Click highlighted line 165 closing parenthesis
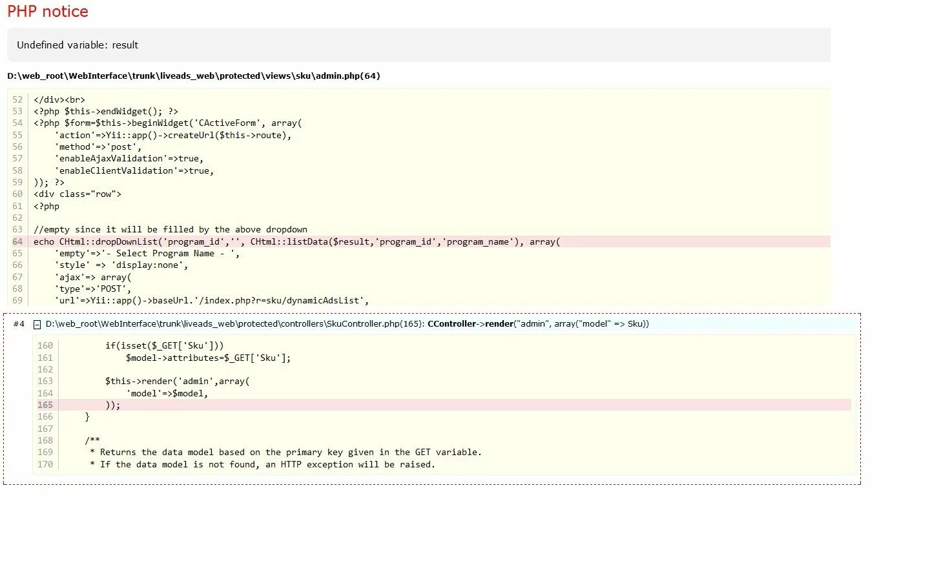 (x=113, y=405)
